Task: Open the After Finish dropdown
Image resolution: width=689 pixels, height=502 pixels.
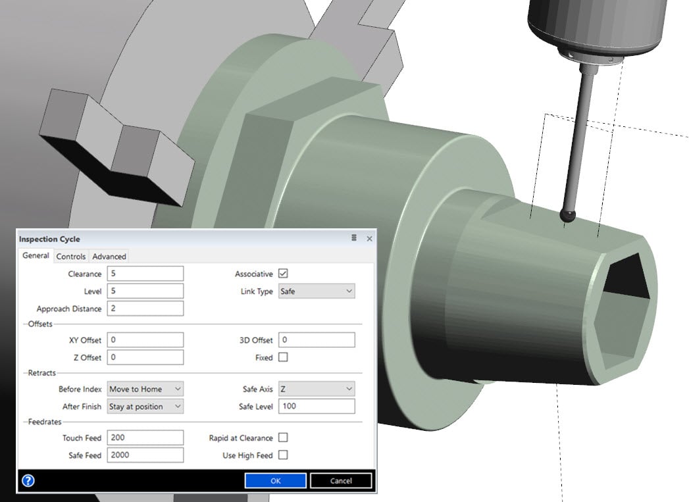Action: pos(145,407)
